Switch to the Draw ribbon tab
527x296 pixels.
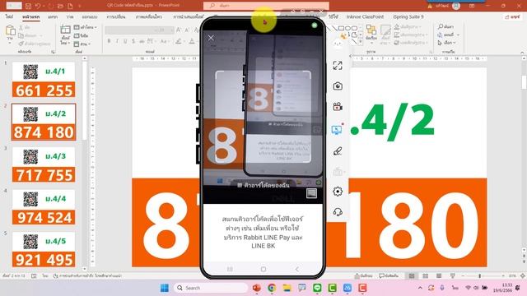(x=69, y=16)
